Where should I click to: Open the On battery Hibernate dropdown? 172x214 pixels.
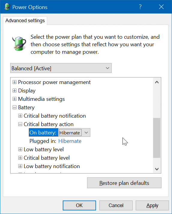coord(74,133)
